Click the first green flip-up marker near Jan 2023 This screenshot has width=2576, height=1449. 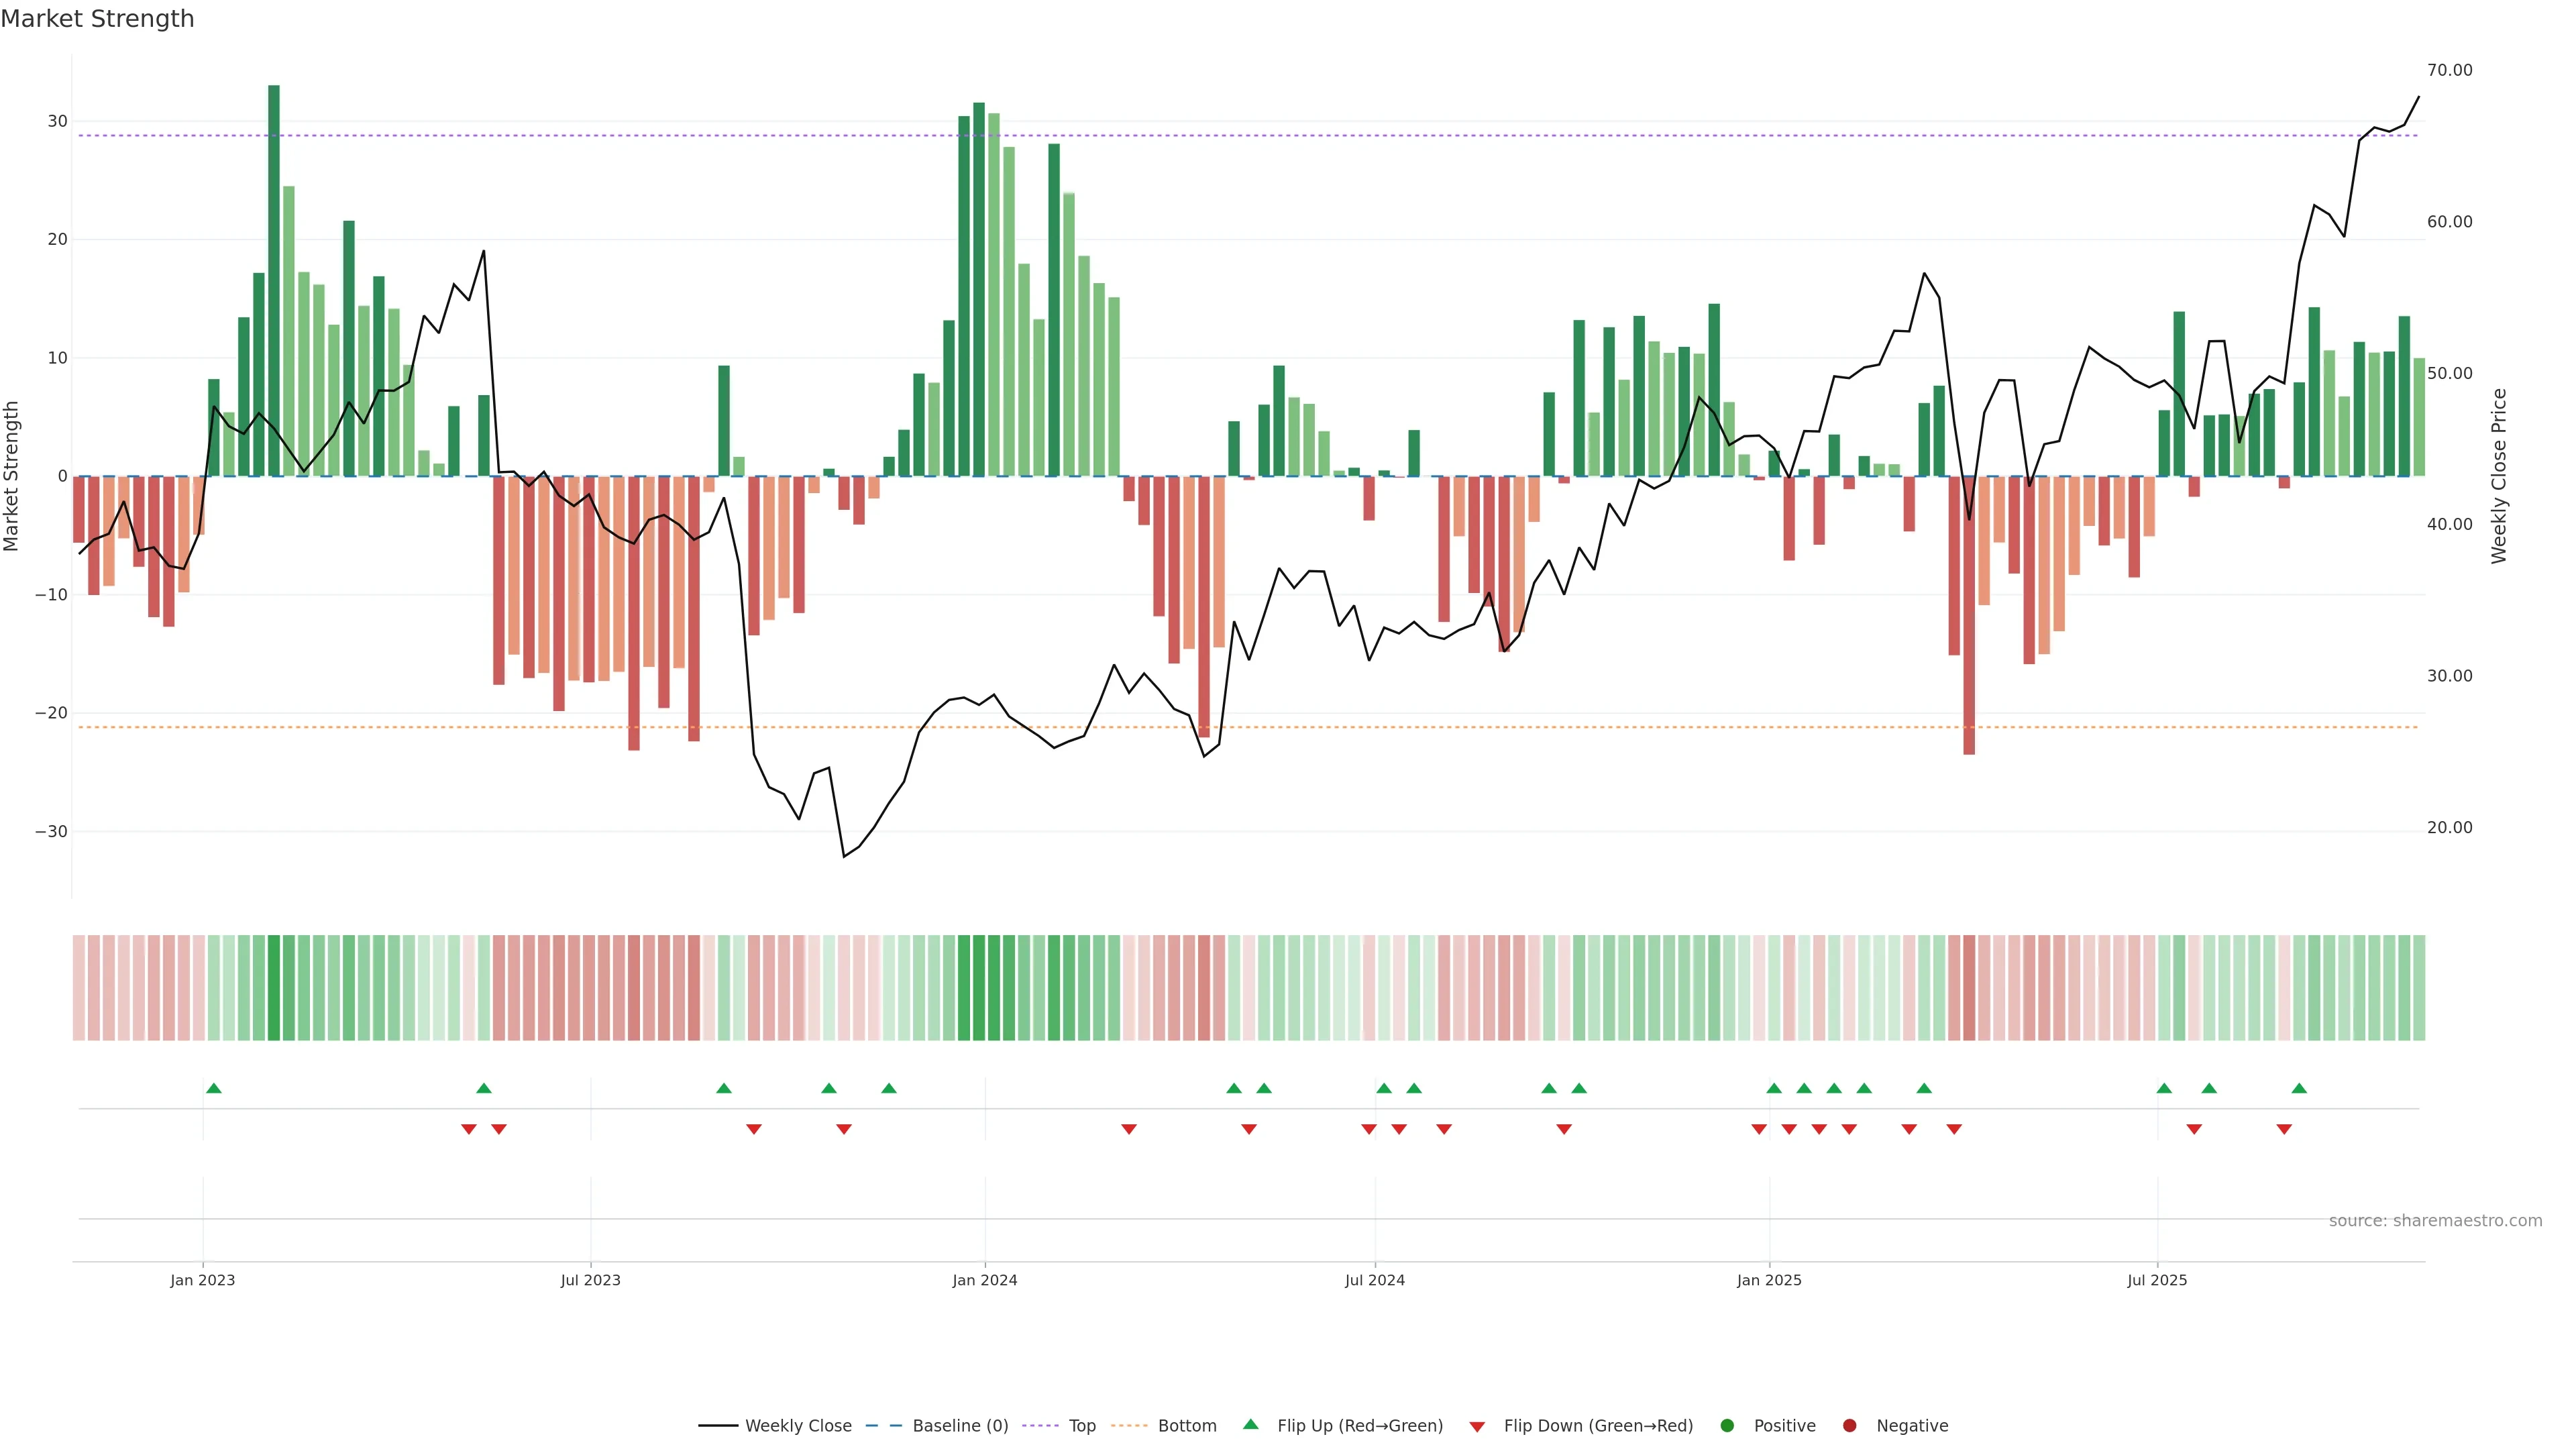(x=213, y=1088)
